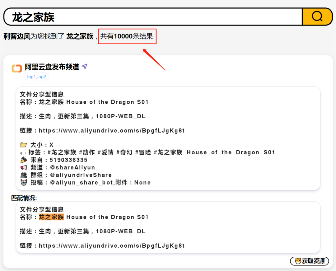Click the #龙之家族_House_of_the_Dragon_S01 tag
The image size is (336, 271).
tap(214, 152)
